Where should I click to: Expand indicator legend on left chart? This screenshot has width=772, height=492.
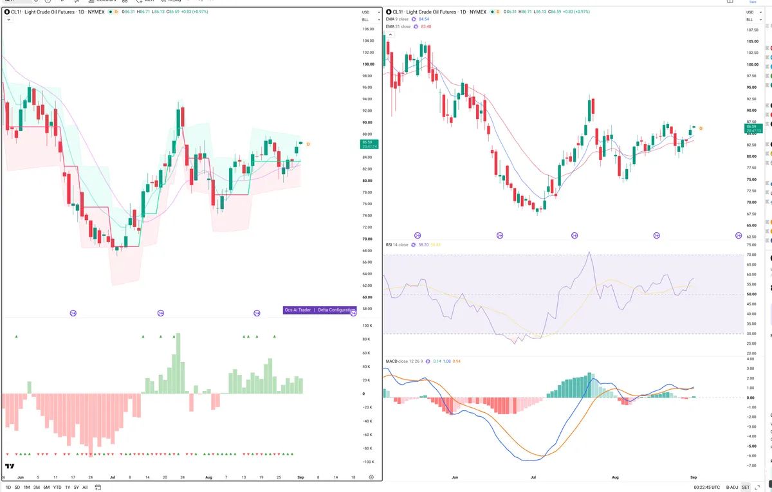click(x=7, y=20)
